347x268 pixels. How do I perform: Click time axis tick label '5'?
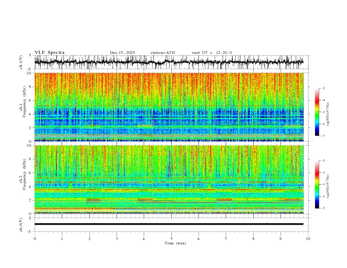coord(171,239)
